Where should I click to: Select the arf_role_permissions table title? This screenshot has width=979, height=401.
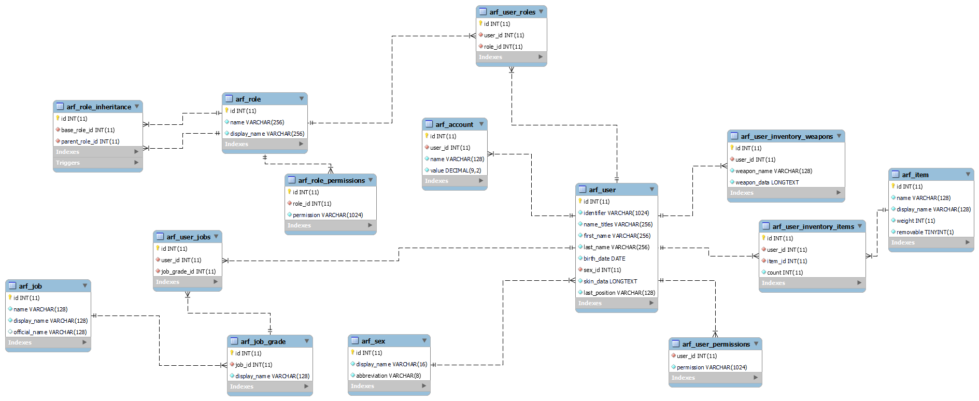click(x=332, y=180)
